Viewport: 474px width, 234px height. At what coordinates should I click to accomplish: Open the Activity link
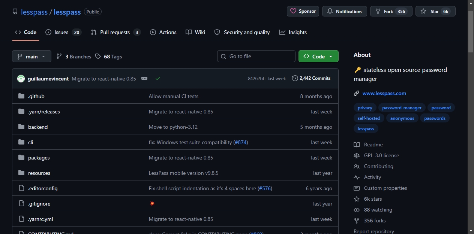click(367, 177)
